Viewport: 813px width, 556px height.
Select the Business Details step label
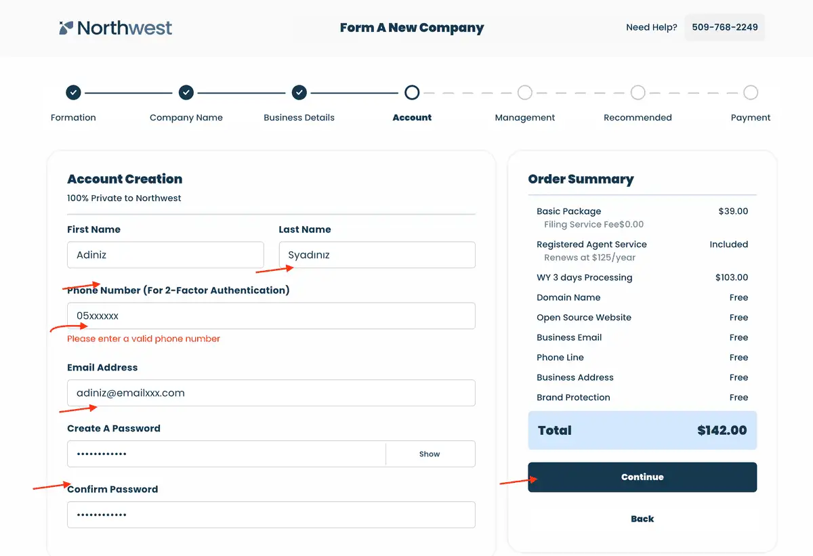click(299, 118)
